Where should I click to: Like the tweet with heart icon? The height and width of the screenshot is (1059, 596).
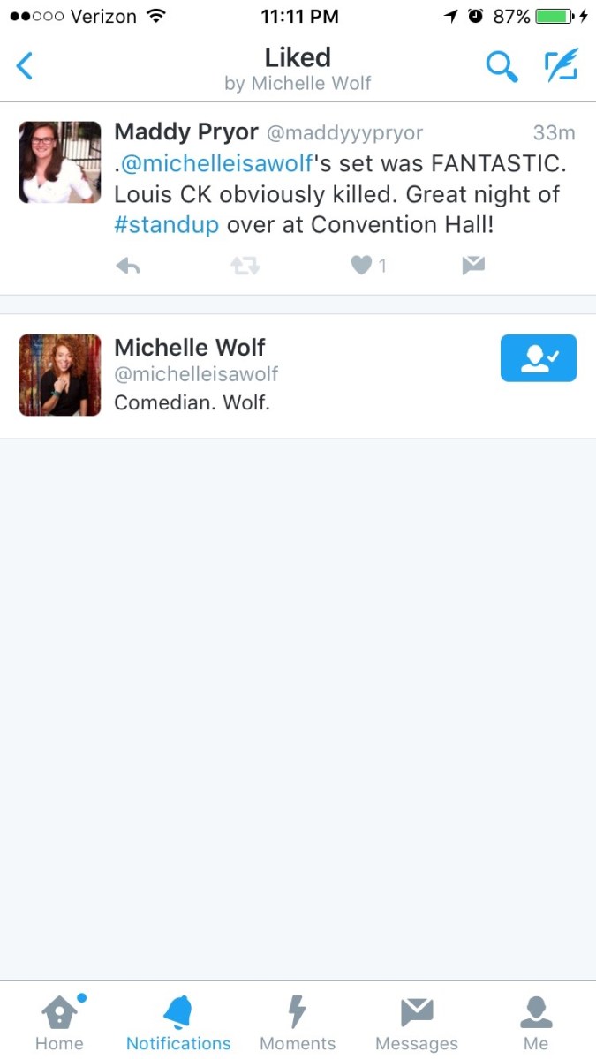(360, 266)
